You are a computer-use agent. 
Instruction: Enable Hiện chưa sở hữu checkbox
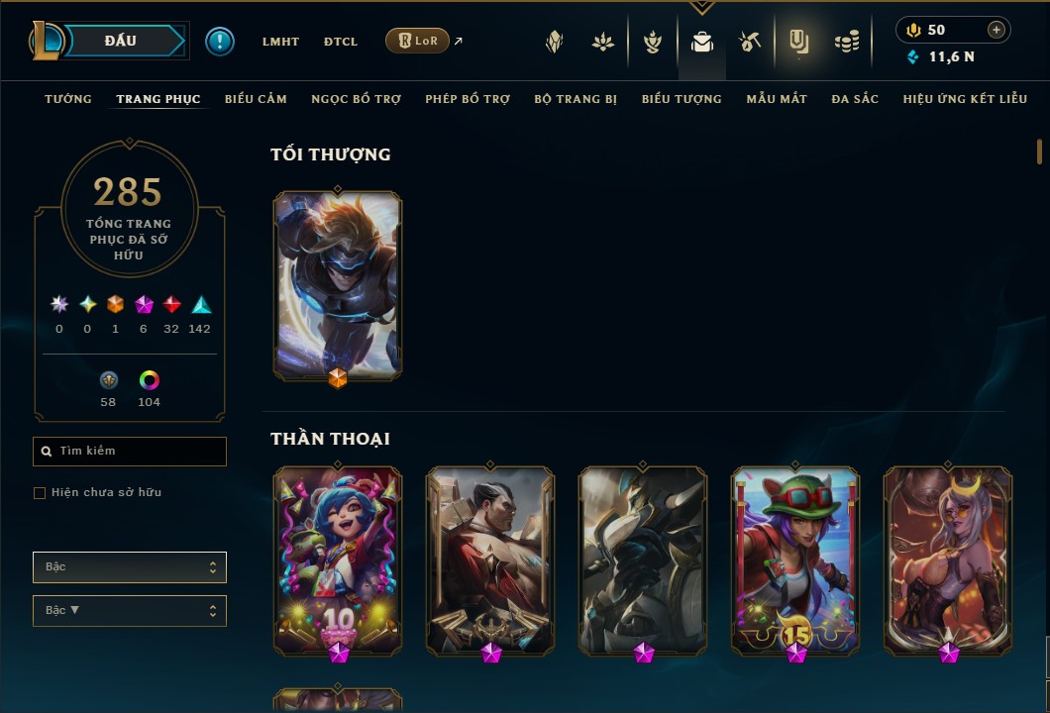click(40, 493)
